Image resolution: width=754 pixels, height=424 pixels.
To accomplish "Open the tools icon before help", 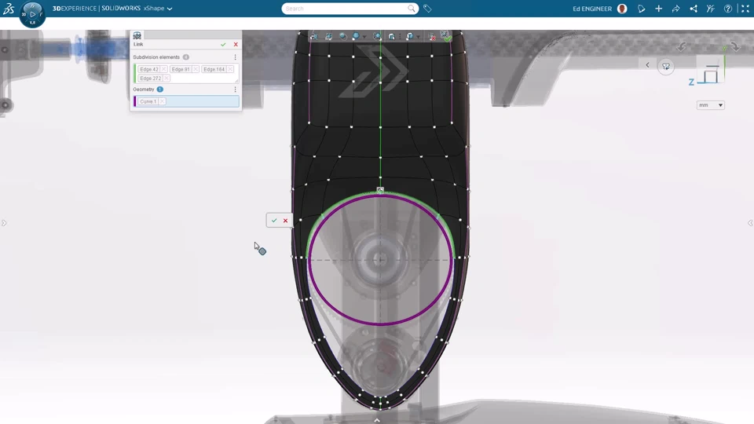I will point(711,9).
